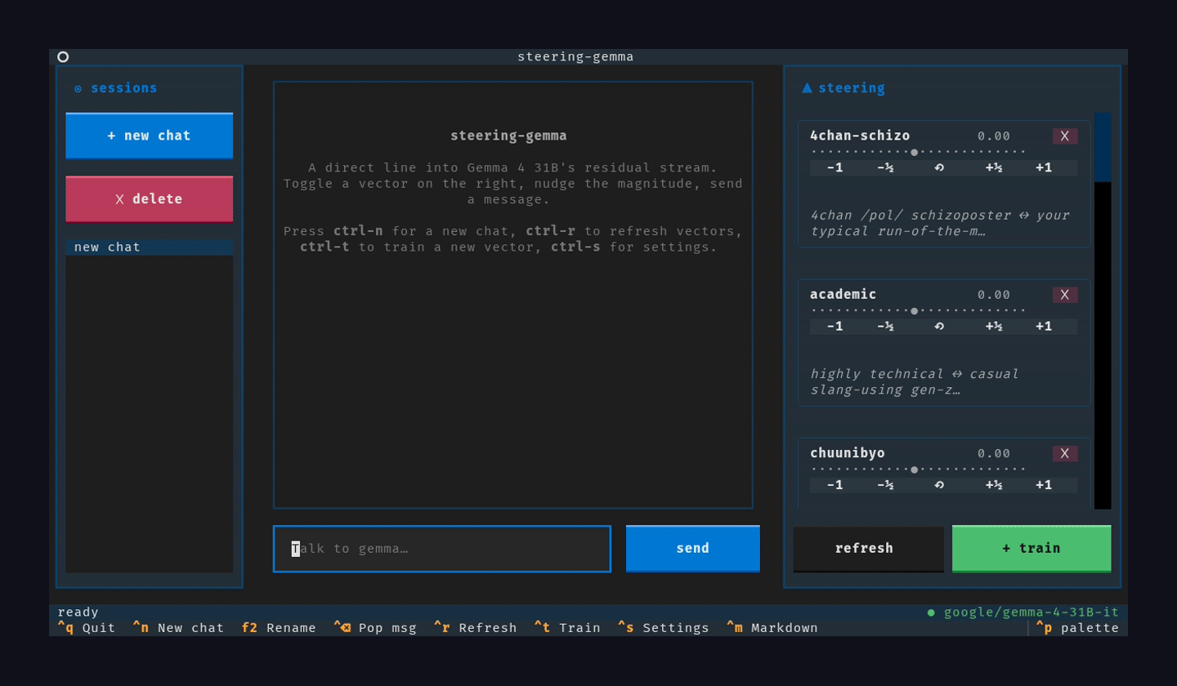Click the circle icon in the title bar
The height and width of the screenshot is (686, 1177).
point(63,56)
